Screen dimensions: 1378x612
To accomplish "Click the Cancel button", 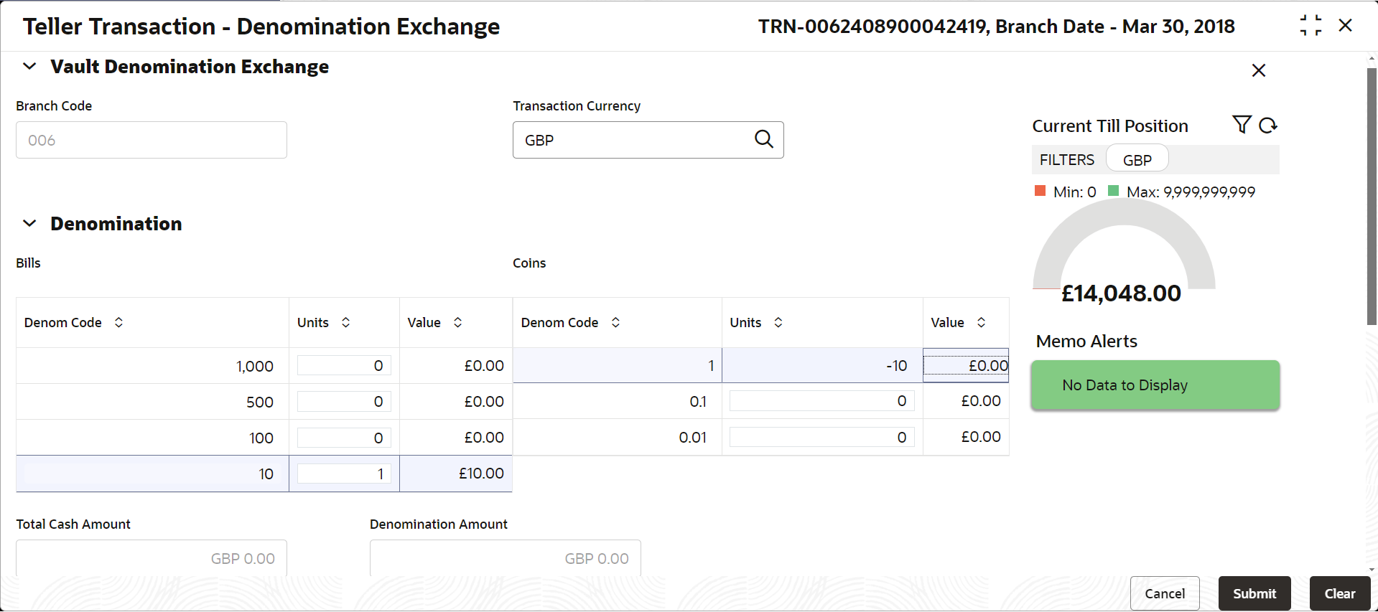I will [1165, 593].
